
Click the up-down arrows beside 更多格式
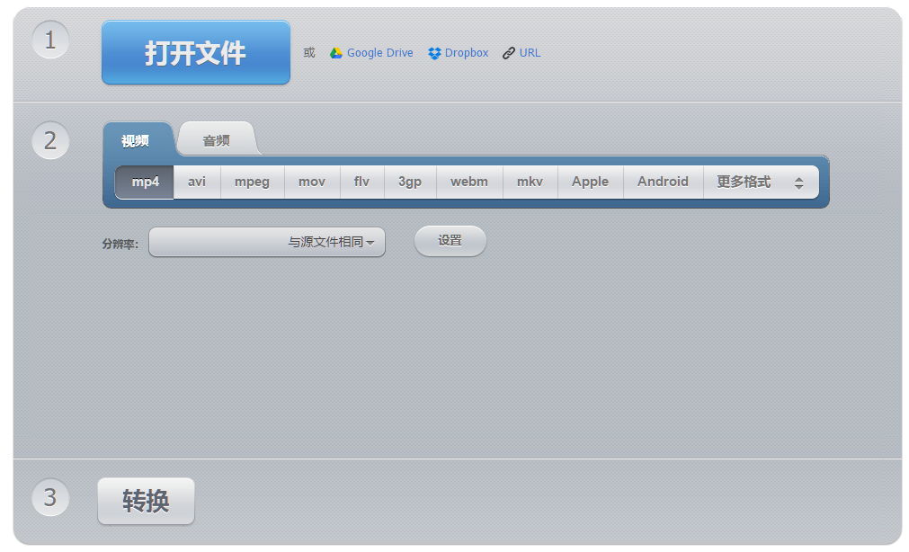798,183
